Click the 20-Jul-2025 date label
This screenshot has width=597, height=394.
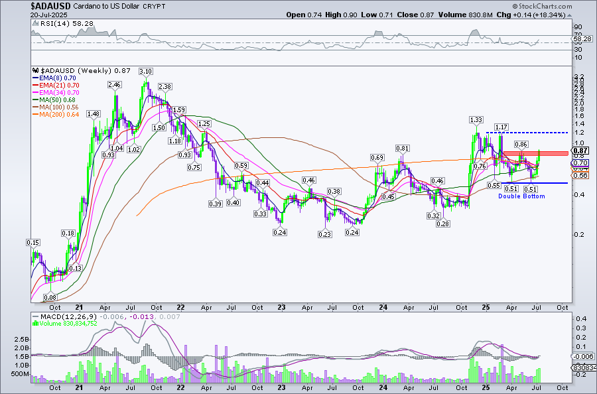click(x=49, y=15)
